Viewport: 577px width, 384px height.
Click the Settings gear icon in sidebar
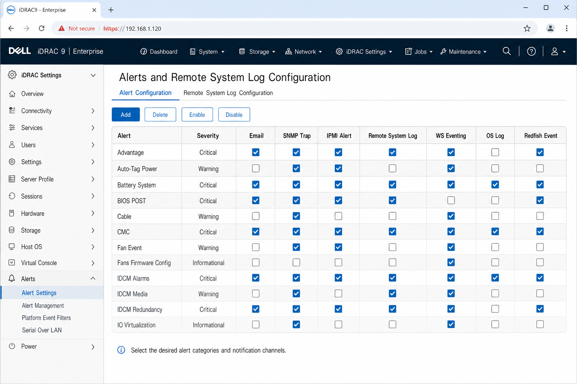pyautogui.click(x=12, y=162)
